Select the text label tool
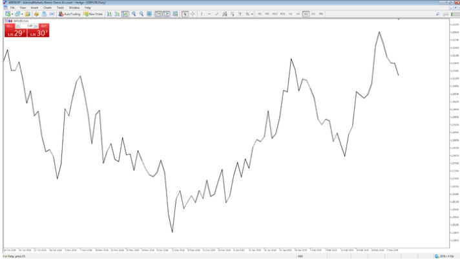 pyautogui.click(x=240, y=14)
